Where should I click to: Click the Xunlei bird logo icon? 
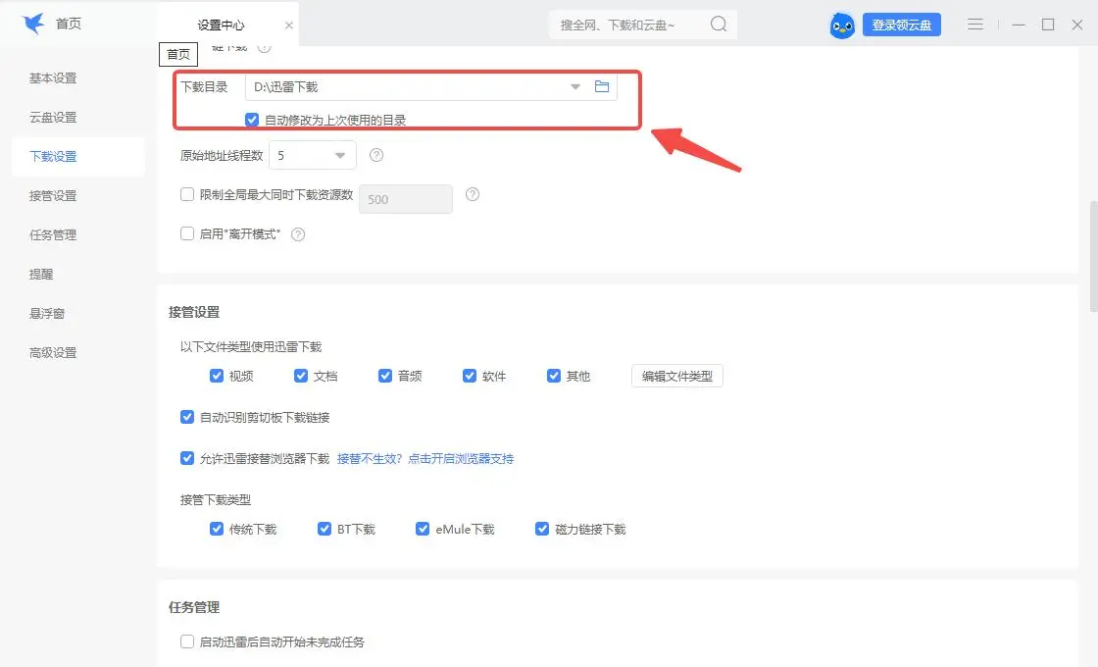(x=34, y=25)
